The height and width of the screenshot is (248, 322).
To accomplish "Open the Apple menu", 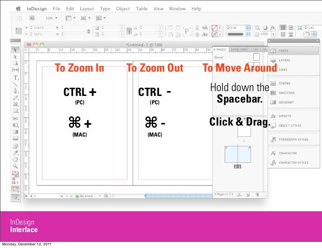I will pos(19,8).
